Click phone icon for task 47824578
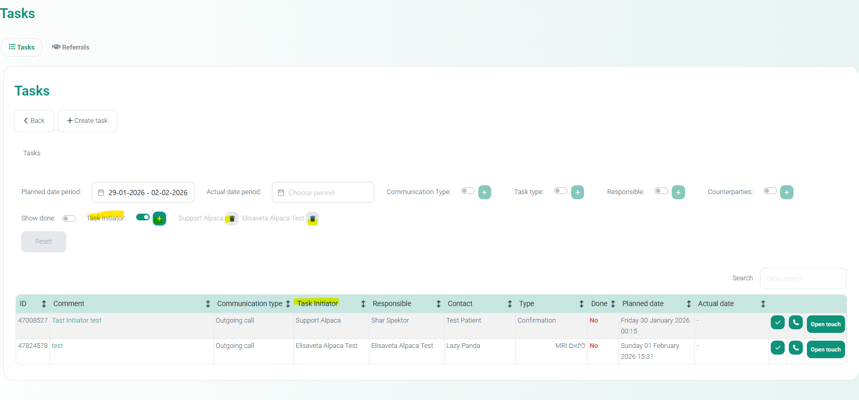 (x=796, y=348)
